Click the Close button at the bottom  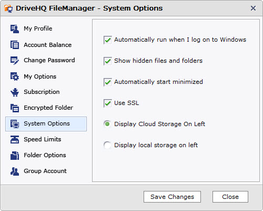230,197
